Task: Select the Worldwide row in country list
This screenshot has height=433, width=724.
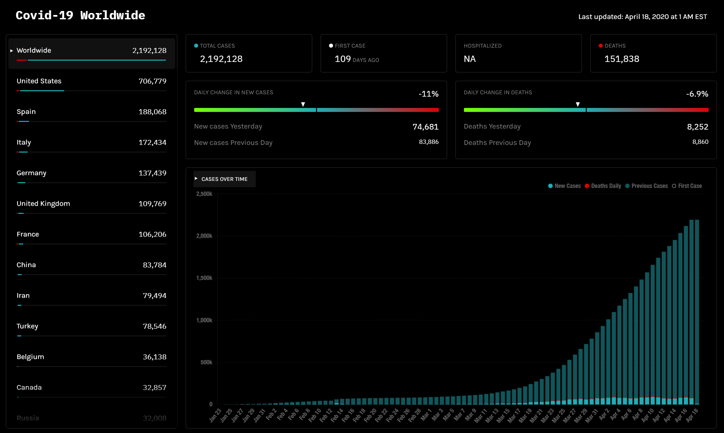Action: (x=92, y=54)
